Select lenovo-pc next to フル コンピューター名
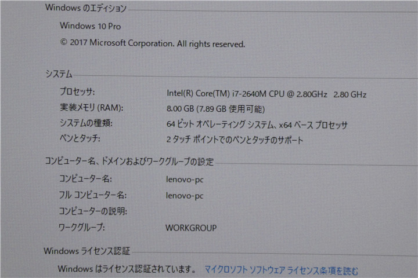418x278 pixels. (x=185, y=196)
